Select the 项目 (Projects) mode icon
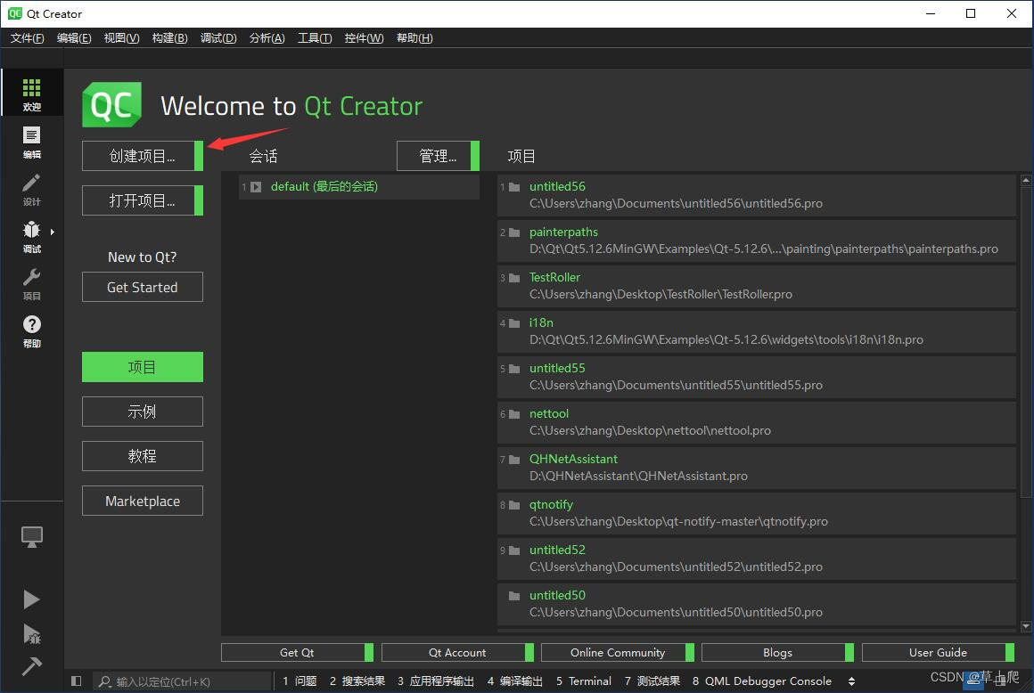 [31, 283]
